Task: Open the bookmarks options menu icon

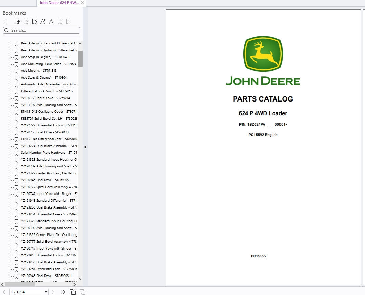Action: (5, 22)
